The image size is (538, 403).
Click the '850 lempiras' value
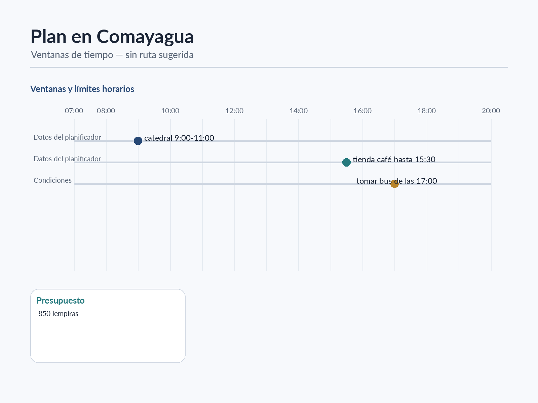pyautogui.click(x=58, y=314)
